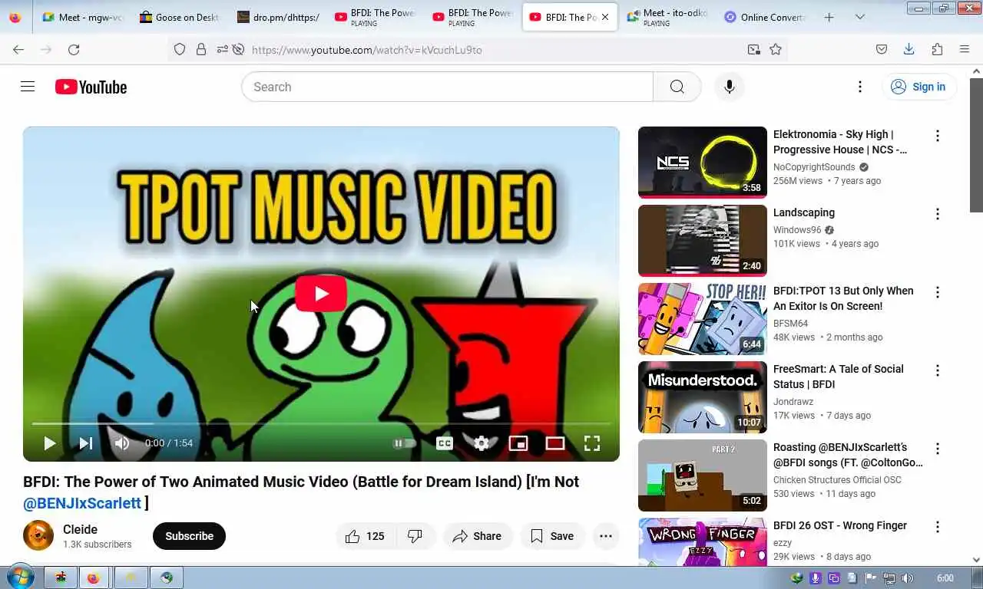The width and height of the screenshot is (983, 589).
Task: Dislike the video with thumbs down
Action: 415,536
